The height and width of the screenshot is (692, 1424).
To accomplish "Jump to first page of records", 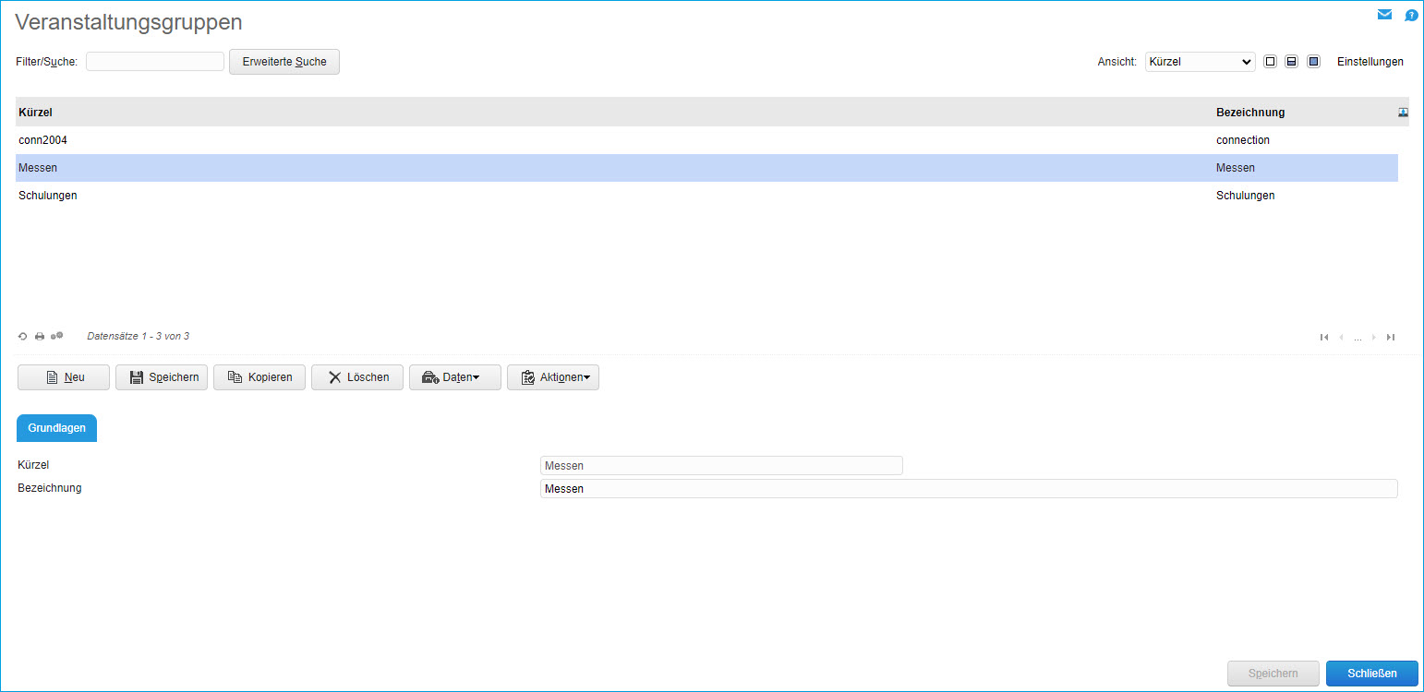I will click(x=1324, y=338).
